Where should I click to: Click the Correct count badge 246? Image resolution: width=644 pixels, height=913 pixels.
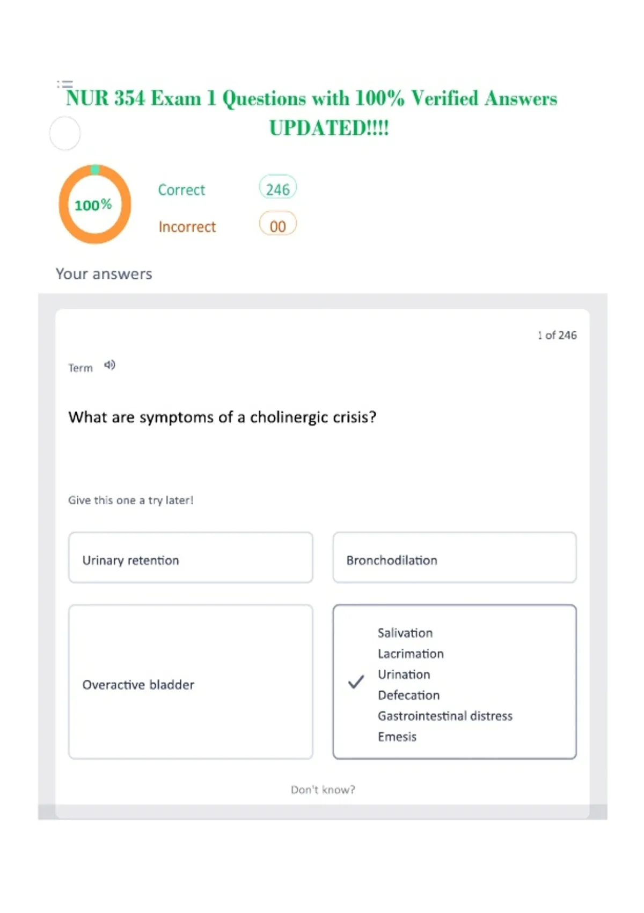277,189
